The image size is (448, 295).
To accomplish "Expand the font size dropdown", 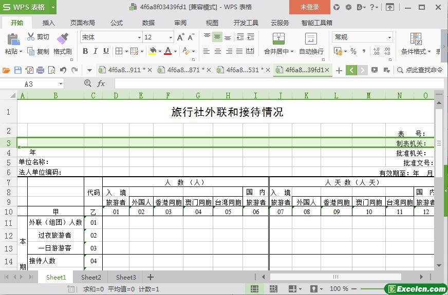I will click(x=171, y=37).
